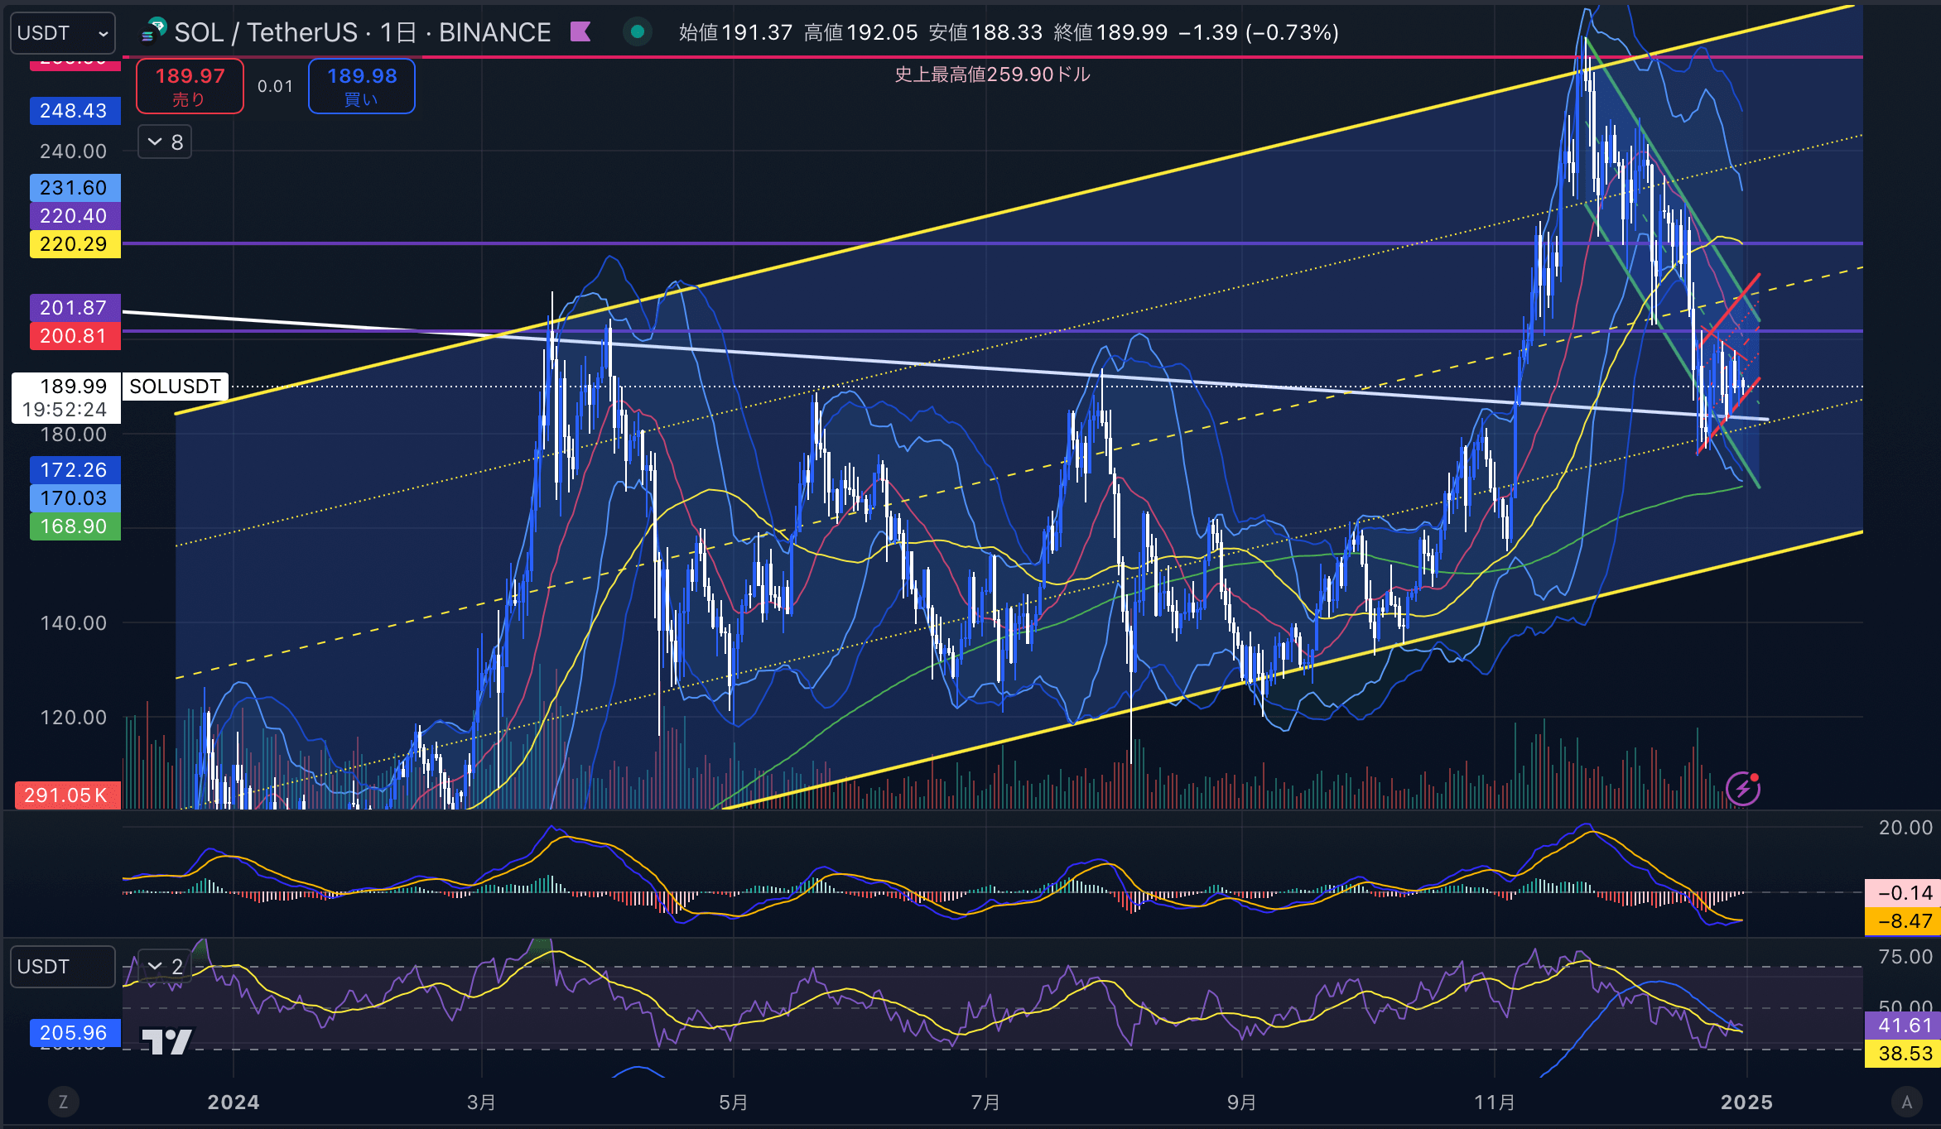The height and width of the screenshot is (1129, 1941).
Task: Click the 75.00 RSI scale tick
Action: point(1905,957)
